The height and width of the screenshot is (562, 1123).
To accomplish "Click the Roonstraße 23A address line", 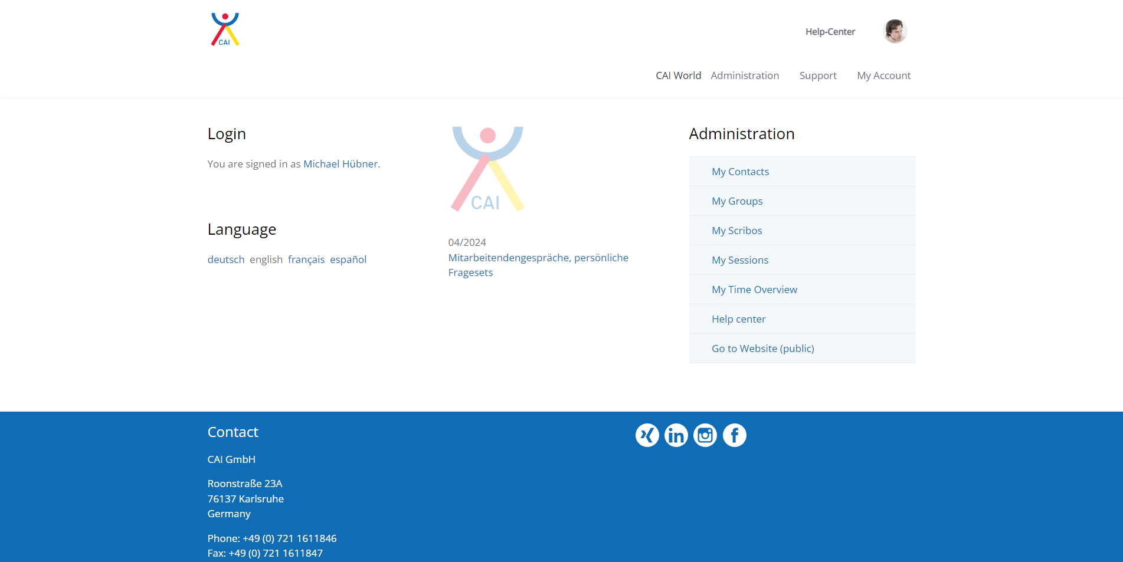I will pos(245,484).
